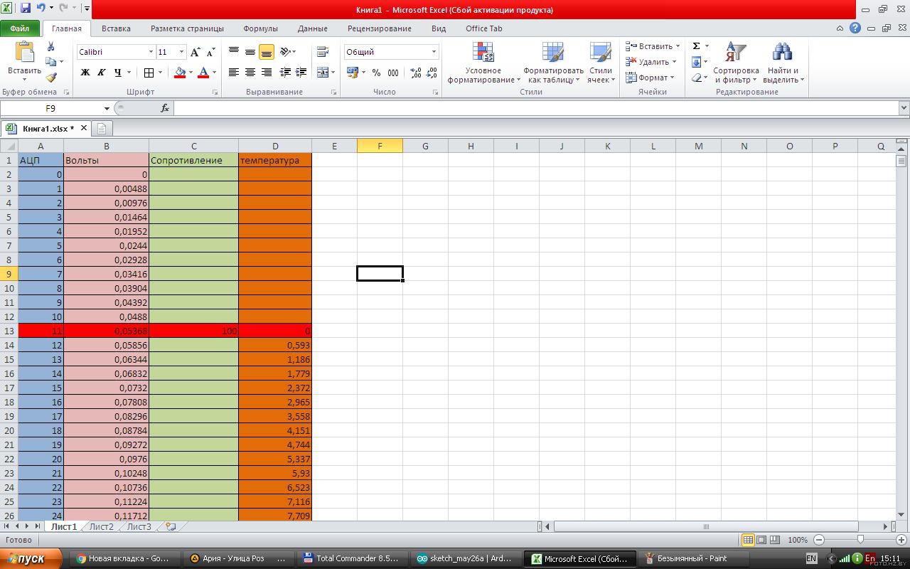The height and width of the screenshot is (569, 910).
Task: Toggle bold formatting (Ж)
Action: 85,73
